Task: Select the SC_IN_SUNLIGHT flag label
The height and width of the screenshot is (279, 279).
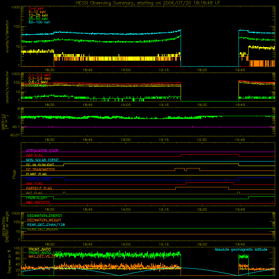Action: point(40,165)
